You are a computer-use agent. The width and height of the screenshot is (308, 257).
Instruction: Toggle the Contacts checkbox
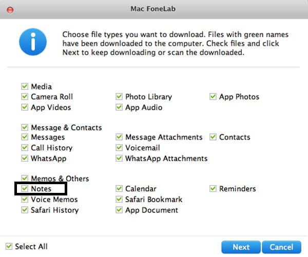click(x=213, y=137)
